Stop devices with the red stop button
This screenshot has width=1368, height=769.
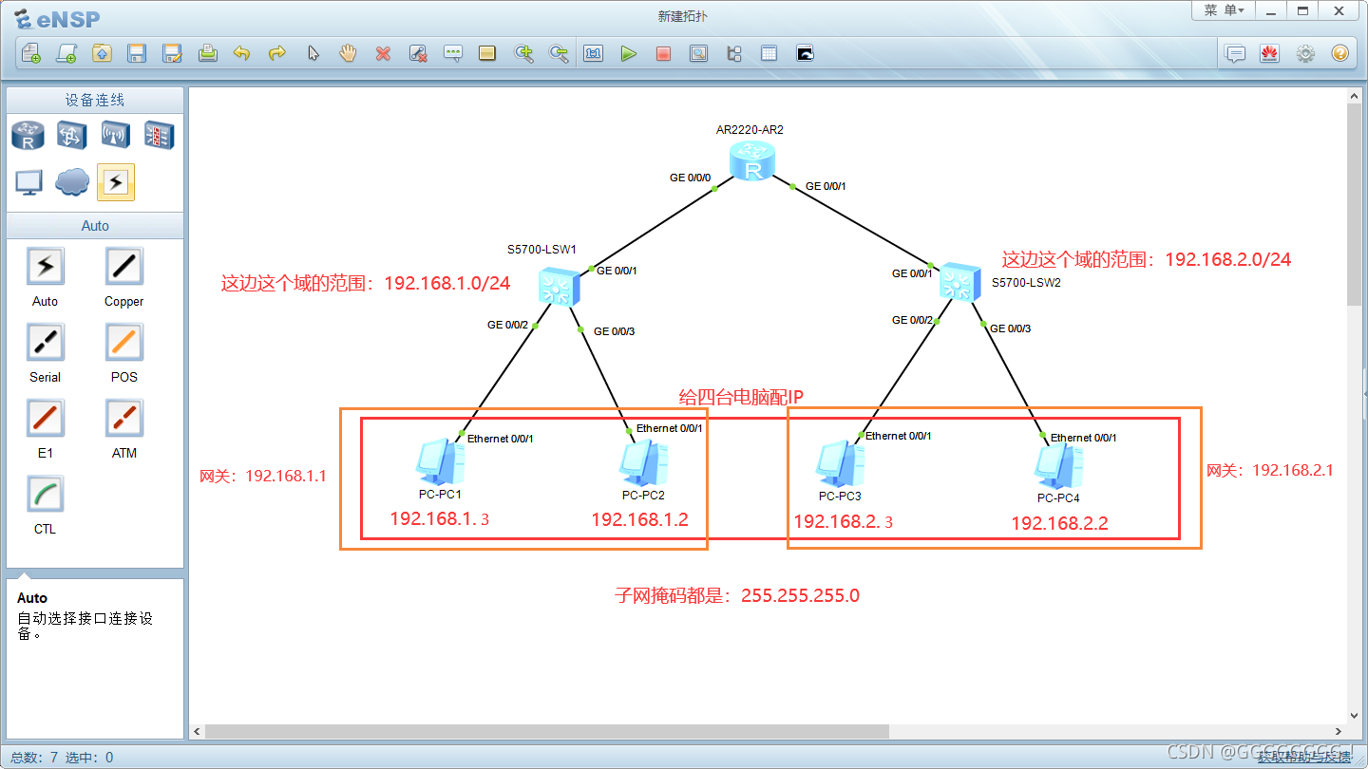[x=663, y=53]
